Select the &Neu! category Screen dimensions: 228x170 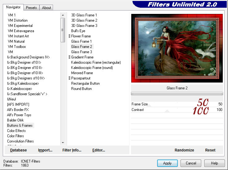point(11,99)
